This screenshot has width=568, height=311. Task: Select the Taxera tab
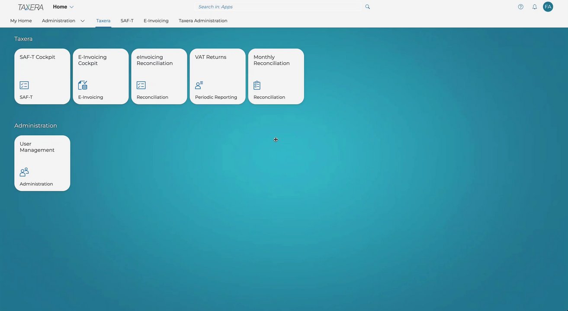tap(103, 21)
